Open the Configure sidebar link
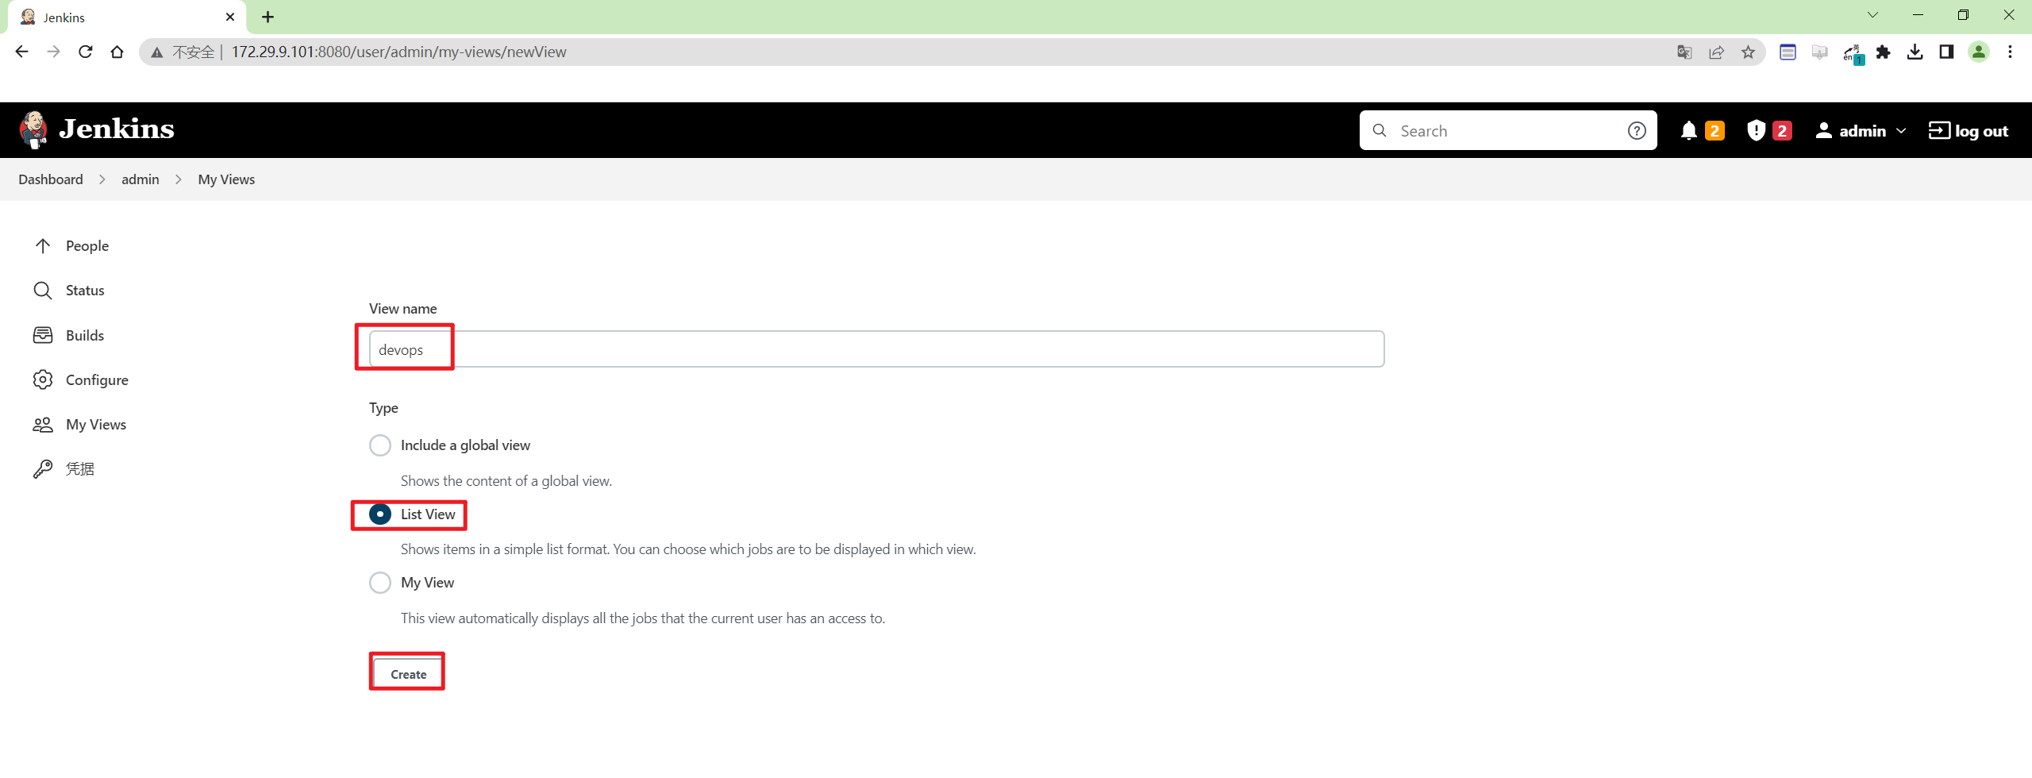Image resolution: width=2032 pixels, height=778 pixels. click(x=97, y=379)
